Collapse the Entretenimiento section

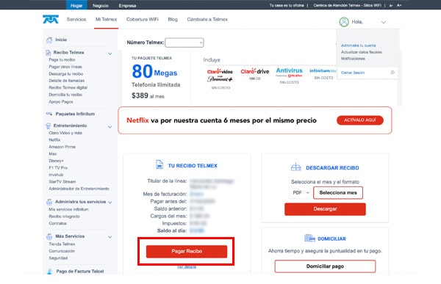coord(110,127)
